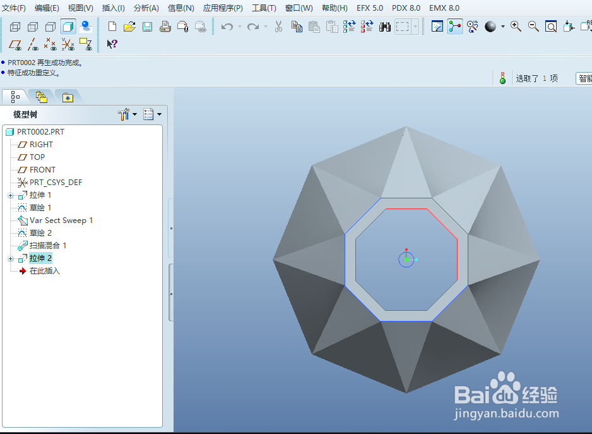Switch display to hidden line mode
Viewport: 592px width, 434px height.
click(x=33, y=27)
